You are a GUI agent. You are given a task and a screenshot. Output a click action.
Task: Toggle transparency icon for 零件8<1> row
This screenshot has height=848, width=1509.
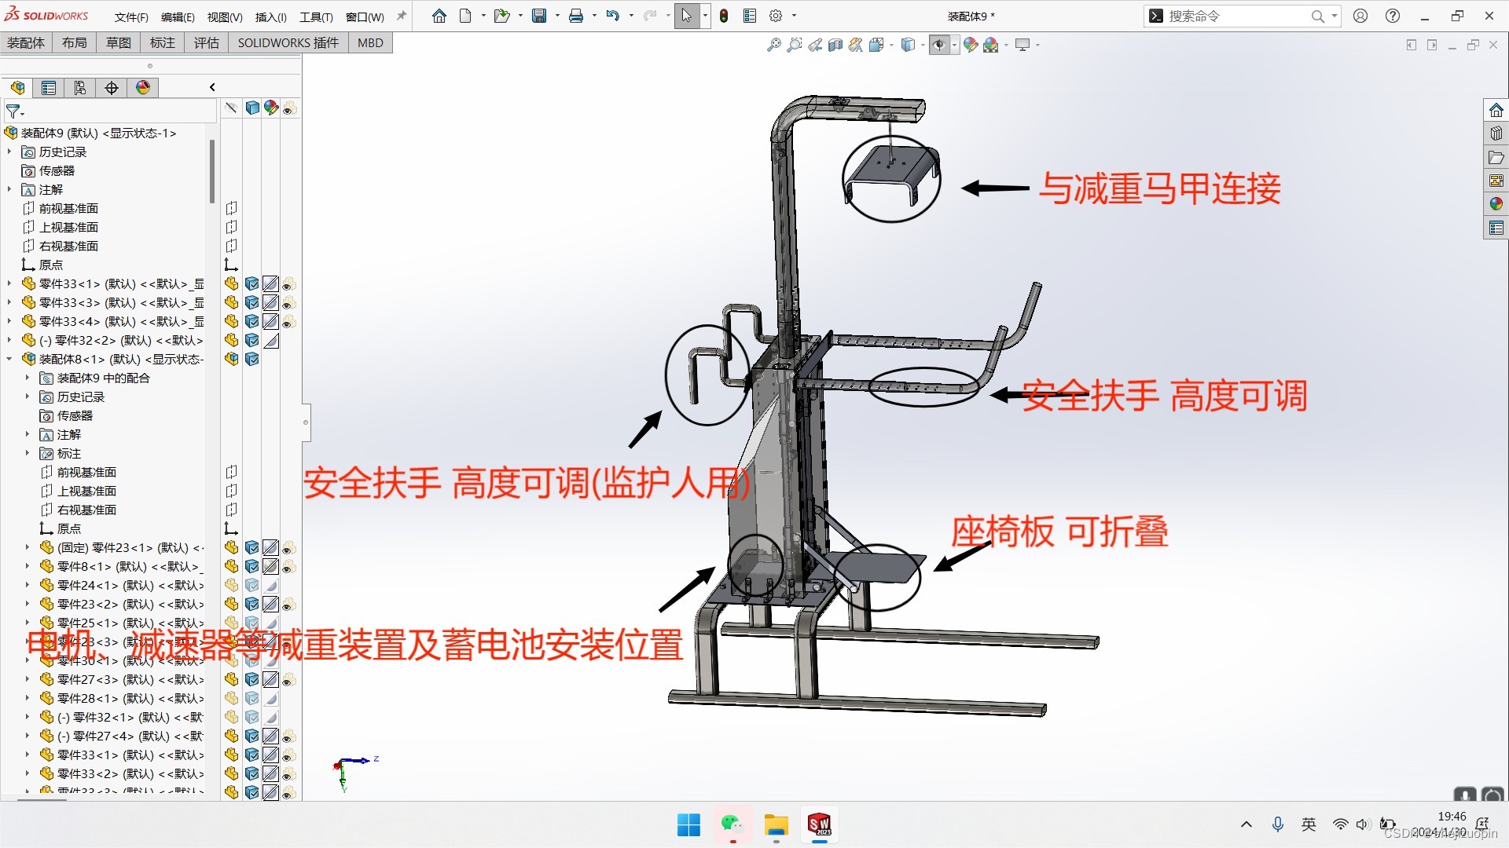pyautogui.click(x=288, y=567)
